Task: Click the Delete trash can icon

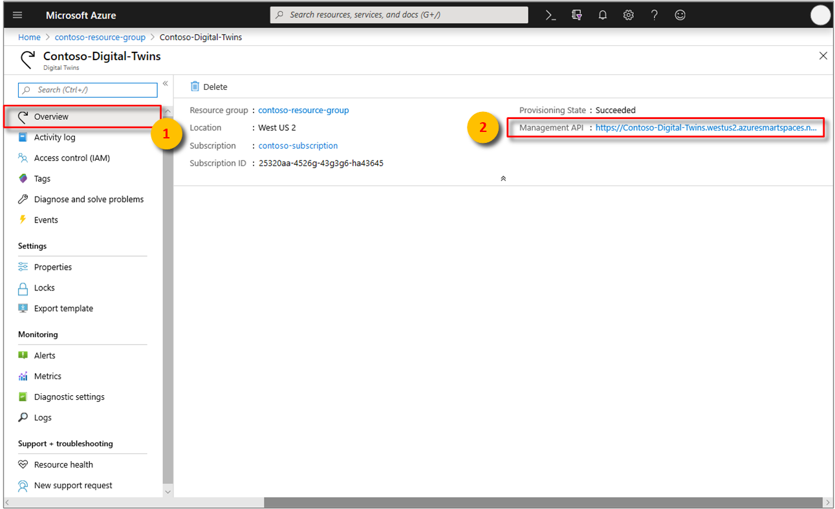Action: pos(195,87)
